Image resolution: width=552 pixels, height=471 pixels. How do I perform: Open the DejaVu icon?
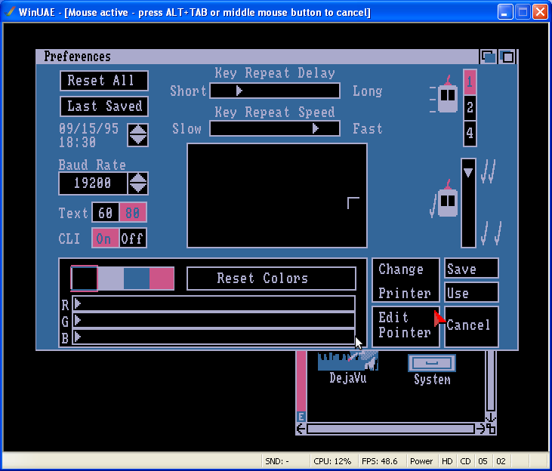[x=348, y=367]
